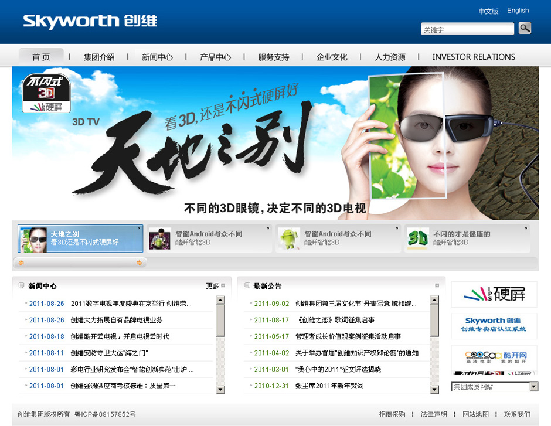Screen dimensions: 551x426
Task: Click footer link 法律声明
Action: (434, 414)
